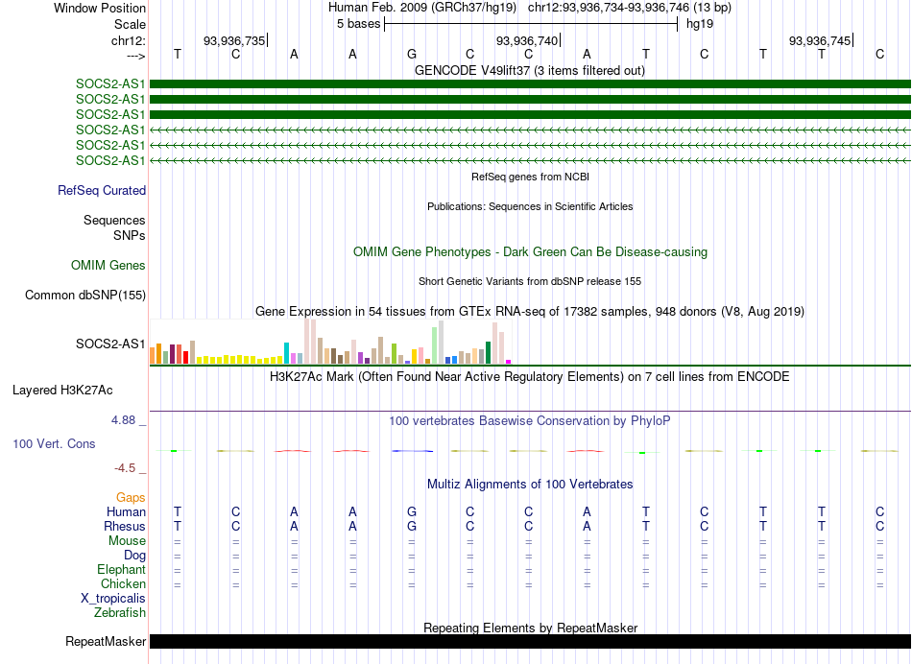Screen dimensions: 912x664
Task: Select the chr12: ruler label
Action: tap(128, 40)
